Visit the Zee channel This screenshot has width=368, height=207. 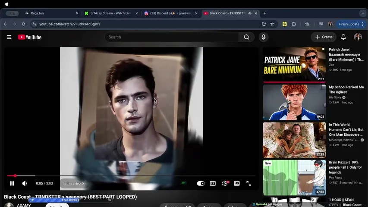pyautogui.click(x=331, y=65)
